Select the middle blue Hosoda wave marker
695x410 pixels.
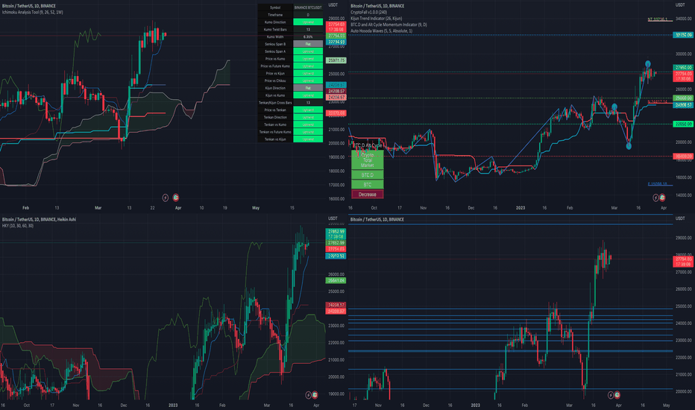click(x=614, y=107)
